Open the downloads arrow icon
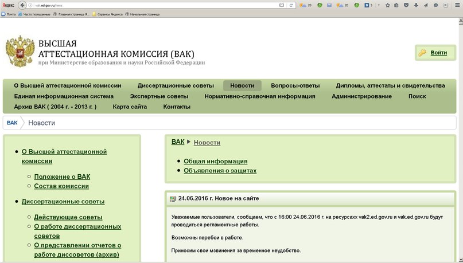463x263 pixels. coord(416,5)
